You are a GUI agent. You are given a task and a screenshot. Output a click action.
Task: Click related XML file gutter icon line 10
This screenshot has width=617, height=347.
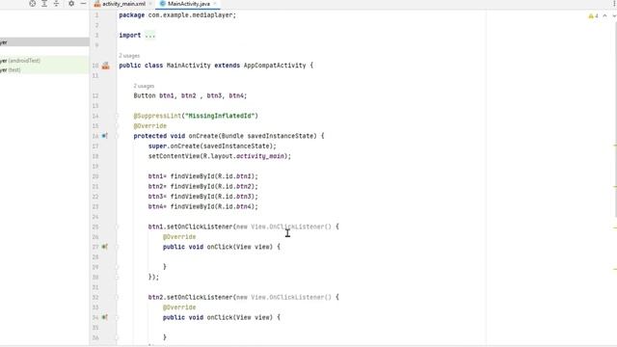[x=105, y=66]
